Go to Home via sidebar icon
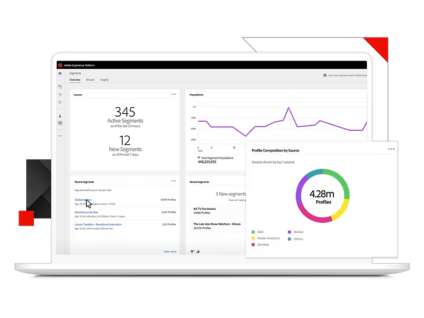 point(60,73)
